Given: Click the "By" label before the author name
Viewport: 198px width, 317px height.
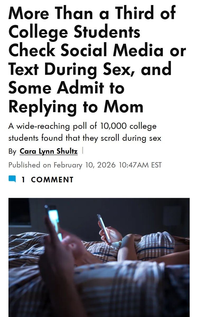Looking at the screenshot, I should coord(12,151).
